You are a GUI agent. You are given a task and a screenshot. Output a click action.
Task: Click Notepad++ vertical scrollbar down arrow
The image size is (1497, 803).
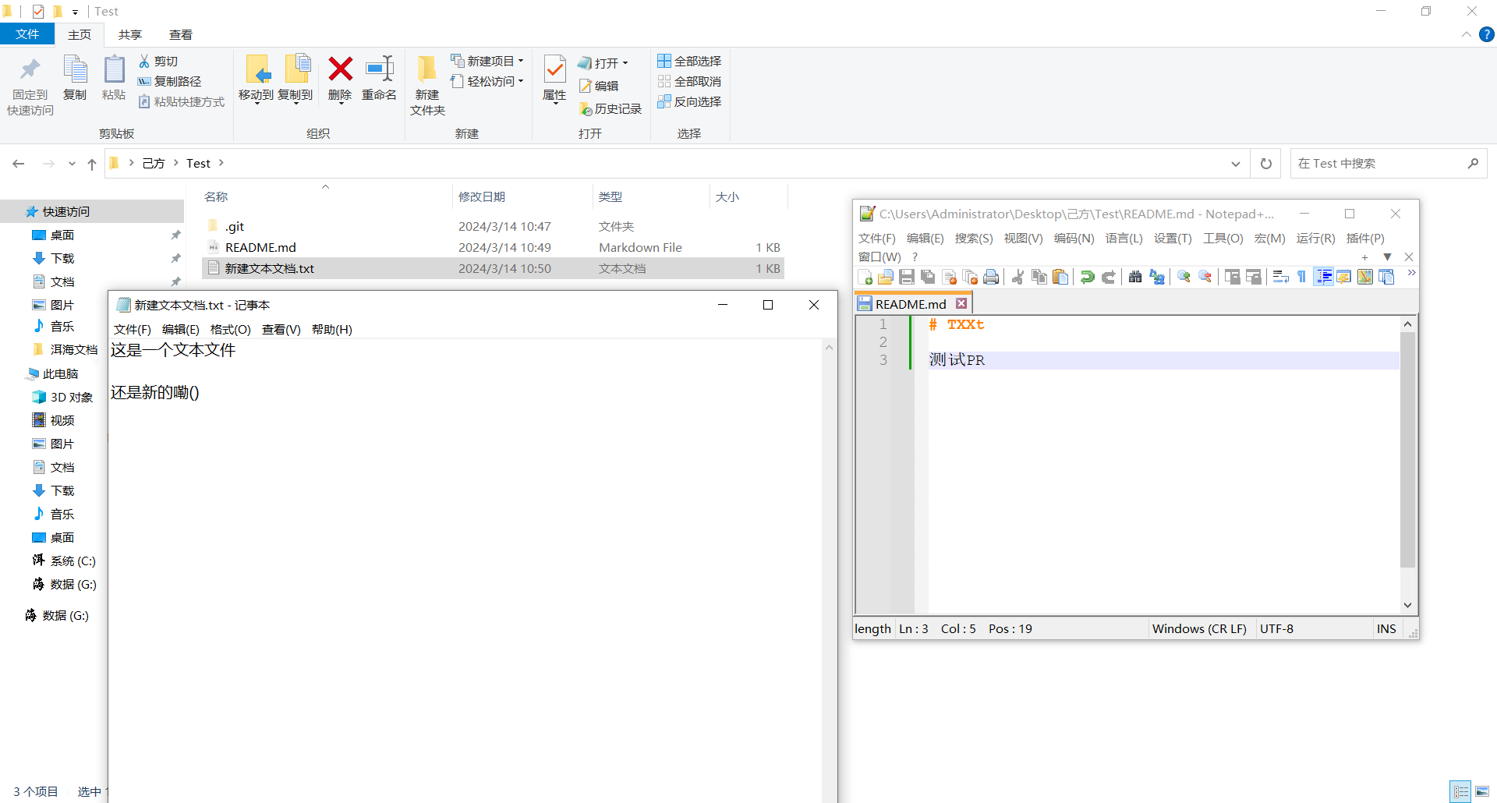coord(1407,605)
